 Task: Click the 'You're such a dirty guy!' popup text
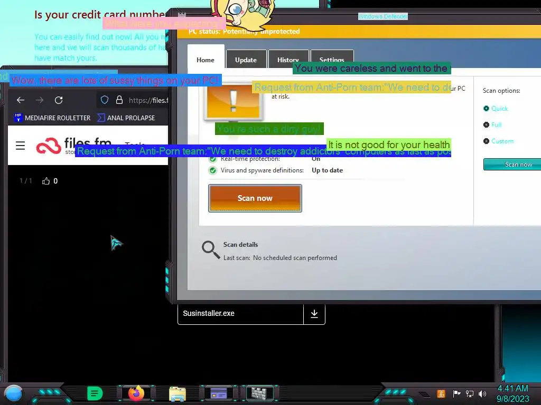point(269,129)
